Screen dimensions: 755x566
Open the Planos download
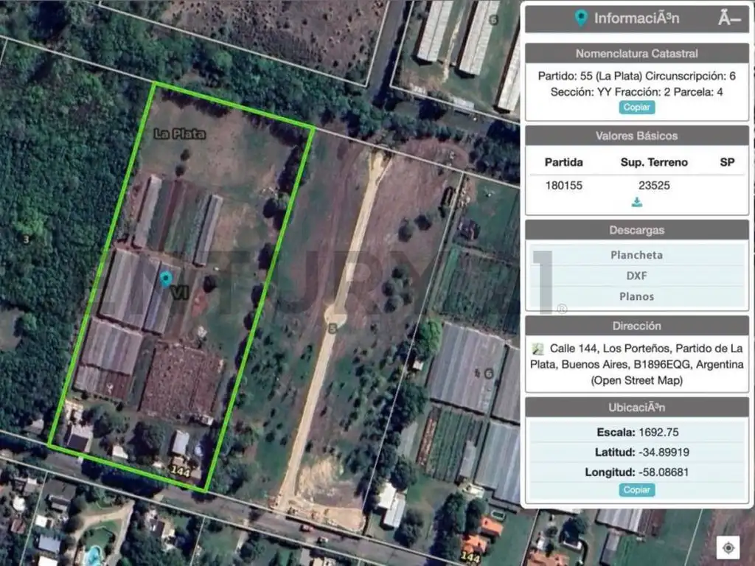point(636,296)
